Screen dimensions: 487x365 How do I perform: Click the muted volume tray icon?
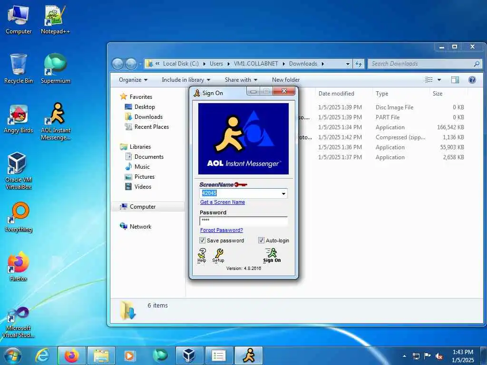439,356
